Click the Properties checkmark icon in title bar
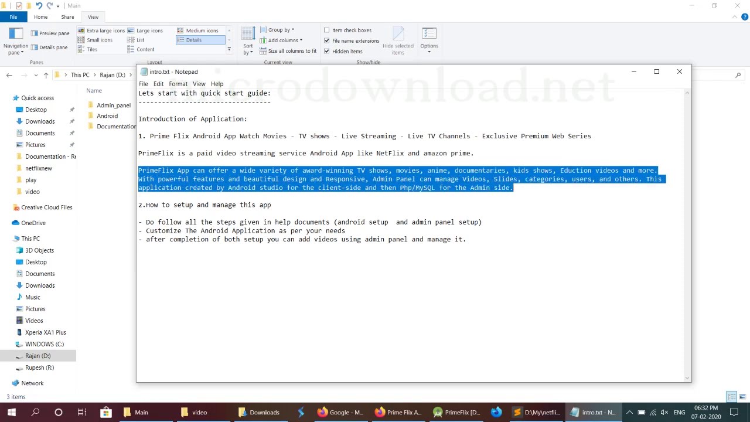 (x=19, y=6)
